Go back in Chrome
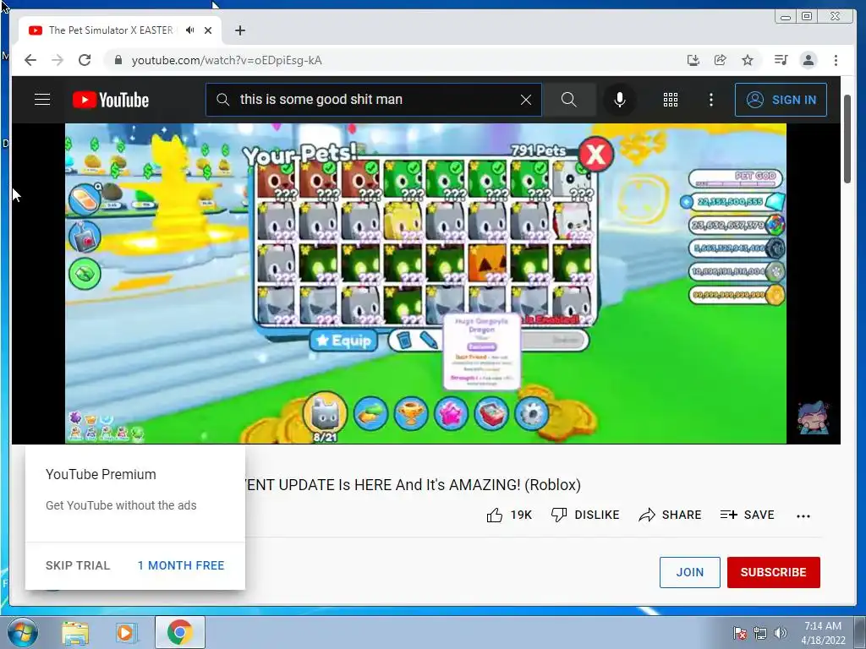Image resolution: width=866 pixels, height=649 pixels. 30,60
